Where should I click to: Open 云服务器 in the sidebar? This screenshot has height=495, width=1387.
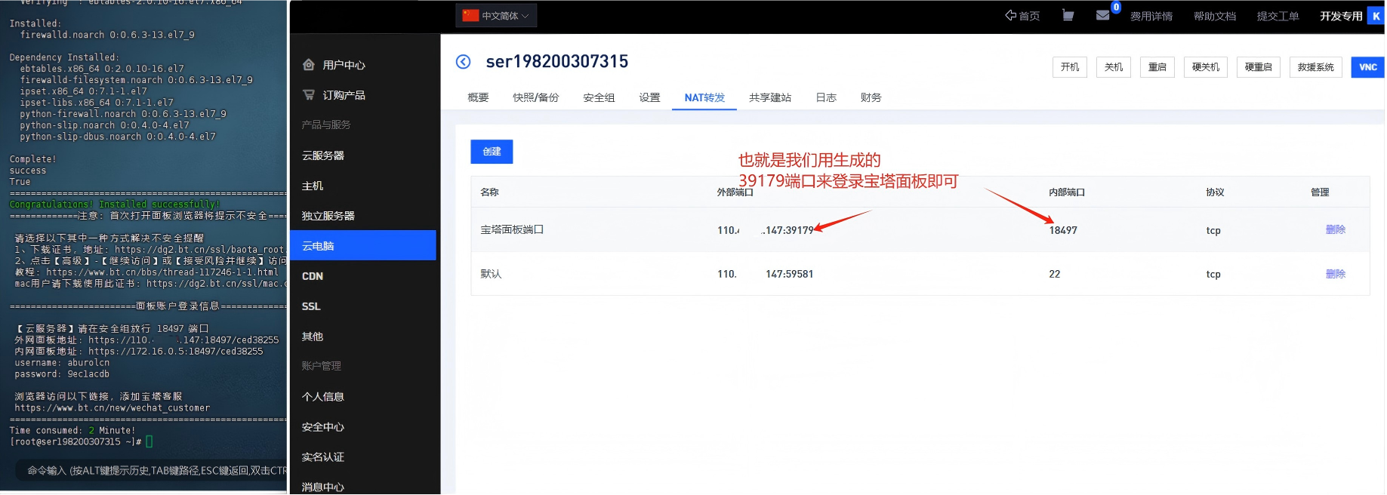tap(323, 155)
